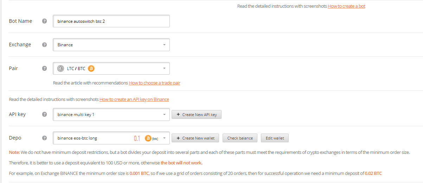This screenshot has width=423, height=183.
Task: Open the Exchange dropdown showing Binance
Action: pos(111,45)
